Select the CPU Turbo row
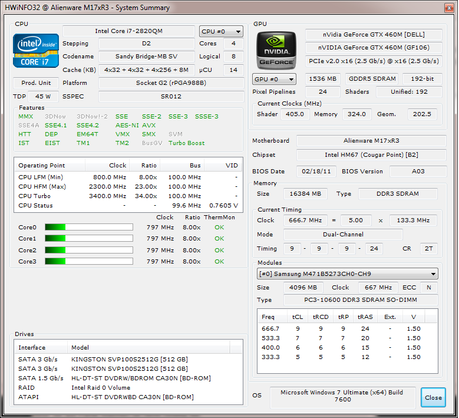The height and width of the screenshot is (418, 459). (128, 196)
